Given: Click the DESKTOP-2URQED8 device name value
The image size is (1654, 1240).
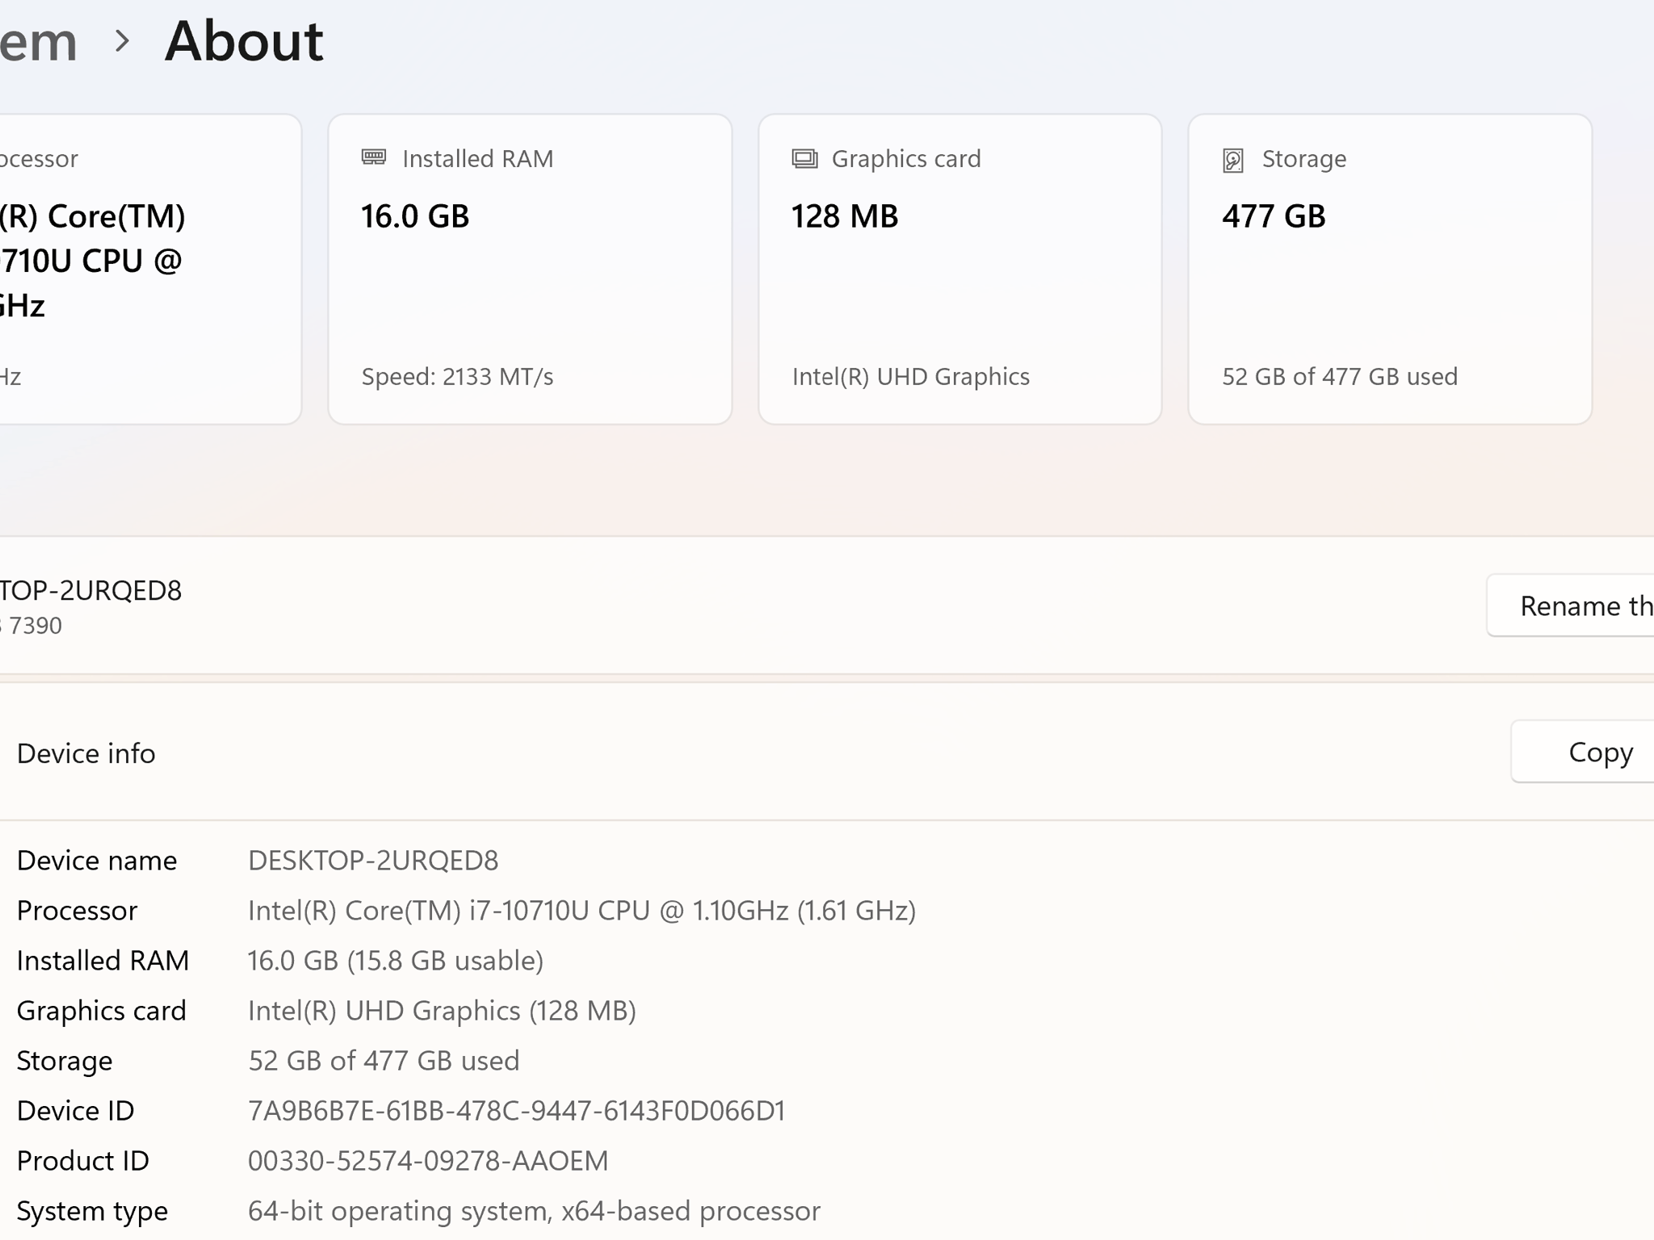Looking at the screenshot, I should (x=373, y=861).
